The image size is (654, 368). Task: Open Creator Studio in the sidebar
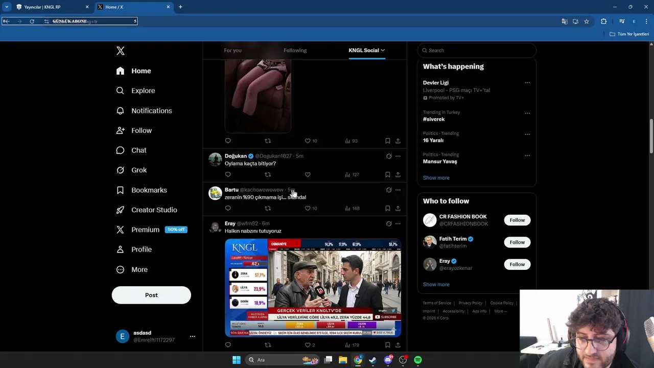tap(147, 210)
